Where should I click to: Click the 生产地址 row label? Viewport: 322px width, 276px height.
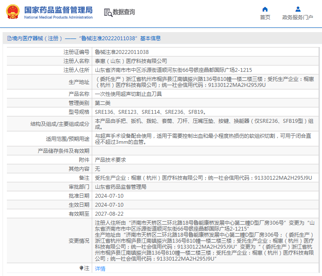[79, 82]
